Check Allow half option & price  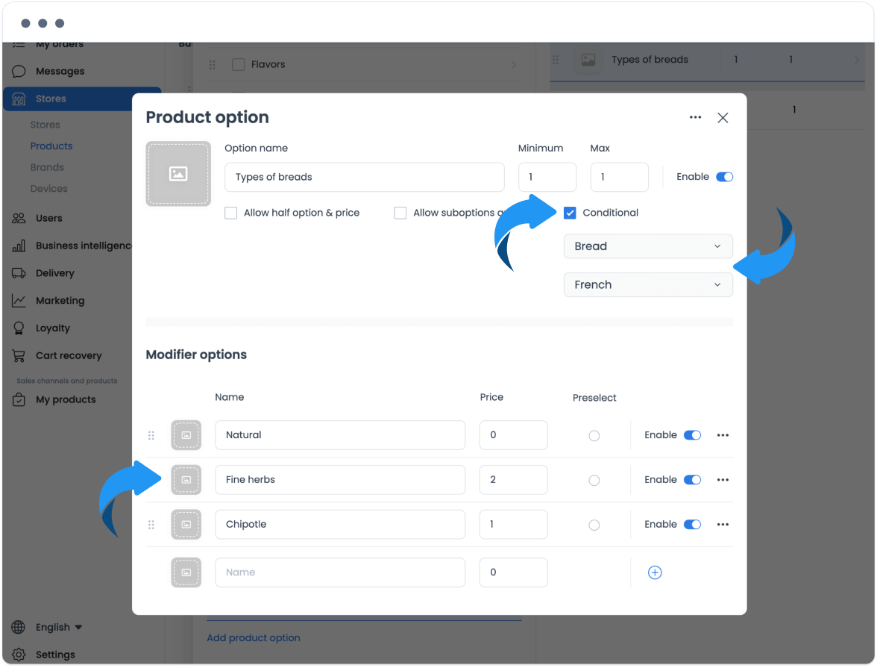pyautogui.click(x=231, y=213)
